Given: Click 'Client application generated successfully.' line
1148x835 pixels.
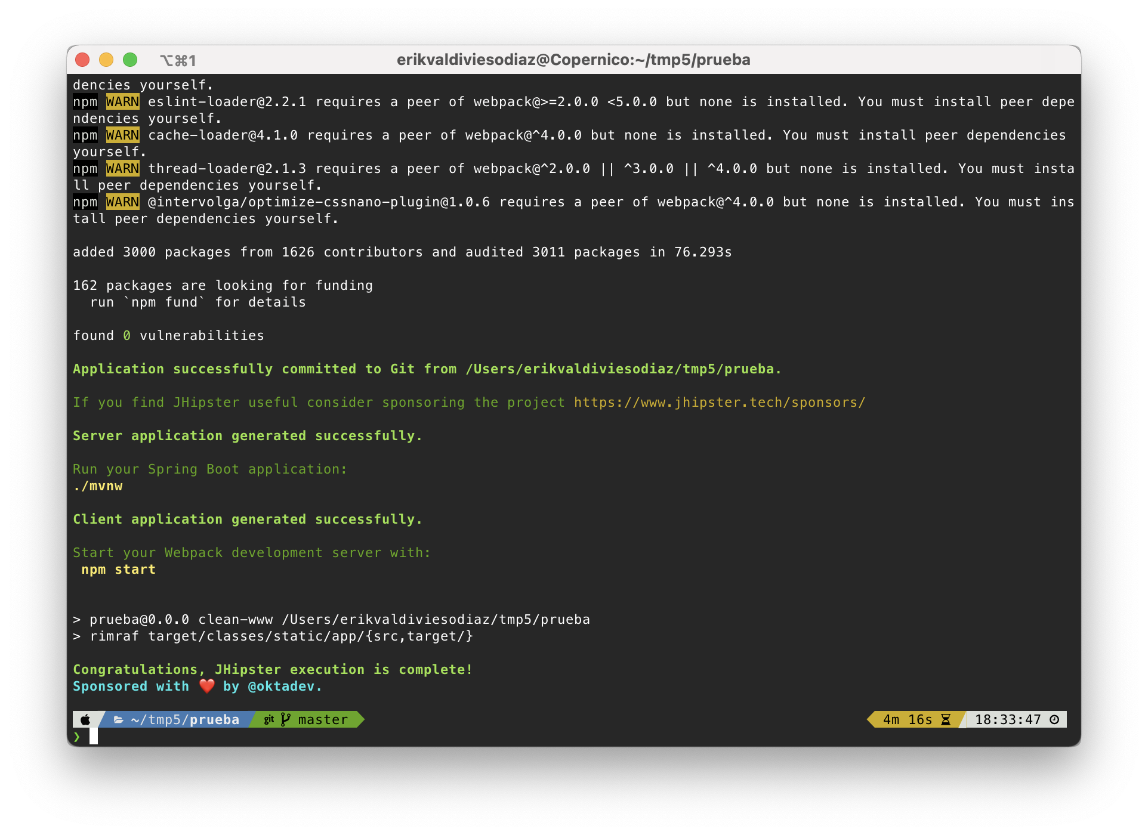Looking at the screenshot, I should [x=248, y=519].
